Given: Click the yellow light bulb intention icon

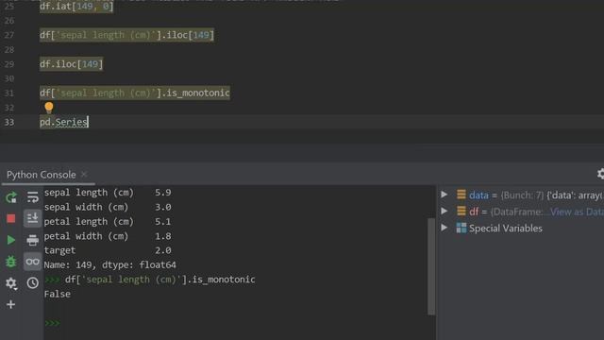Looking at the screenshot, I should [x=49, y=107].
